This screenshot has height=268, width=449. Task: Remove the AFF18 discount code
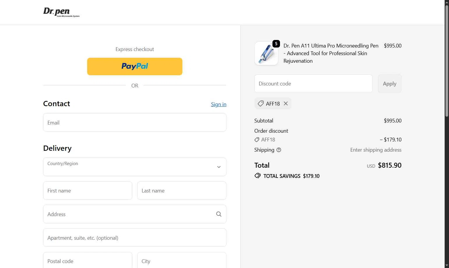(x=286, y=104)
